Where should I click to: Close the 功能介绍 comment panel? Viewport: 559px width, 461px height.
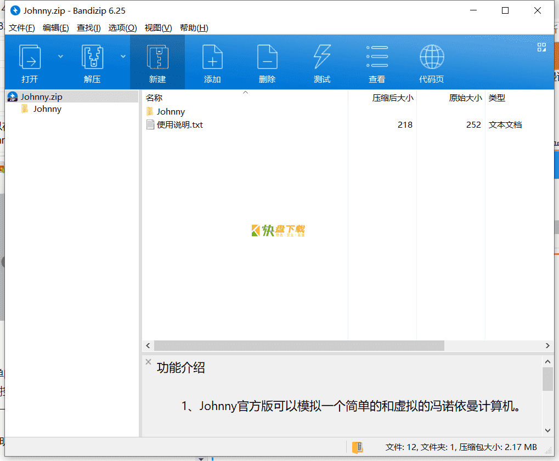pyautogui.click(x=148, y=362)
